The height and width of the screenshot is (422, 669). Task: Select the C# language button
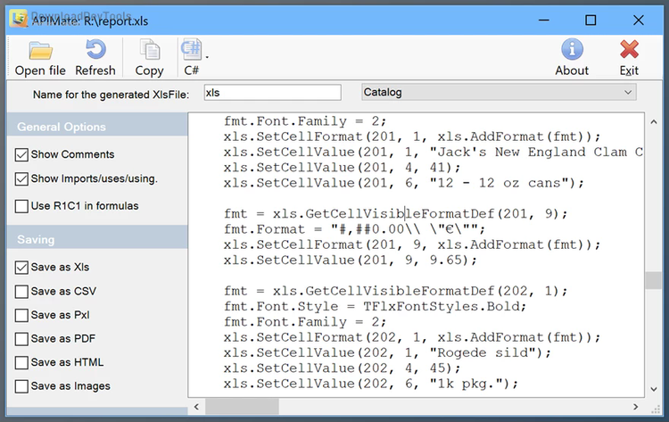[191, 58]
